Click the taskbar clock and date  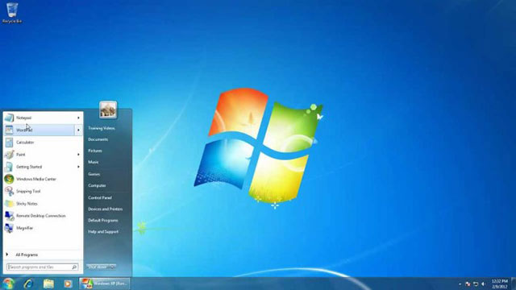[500, 284]
